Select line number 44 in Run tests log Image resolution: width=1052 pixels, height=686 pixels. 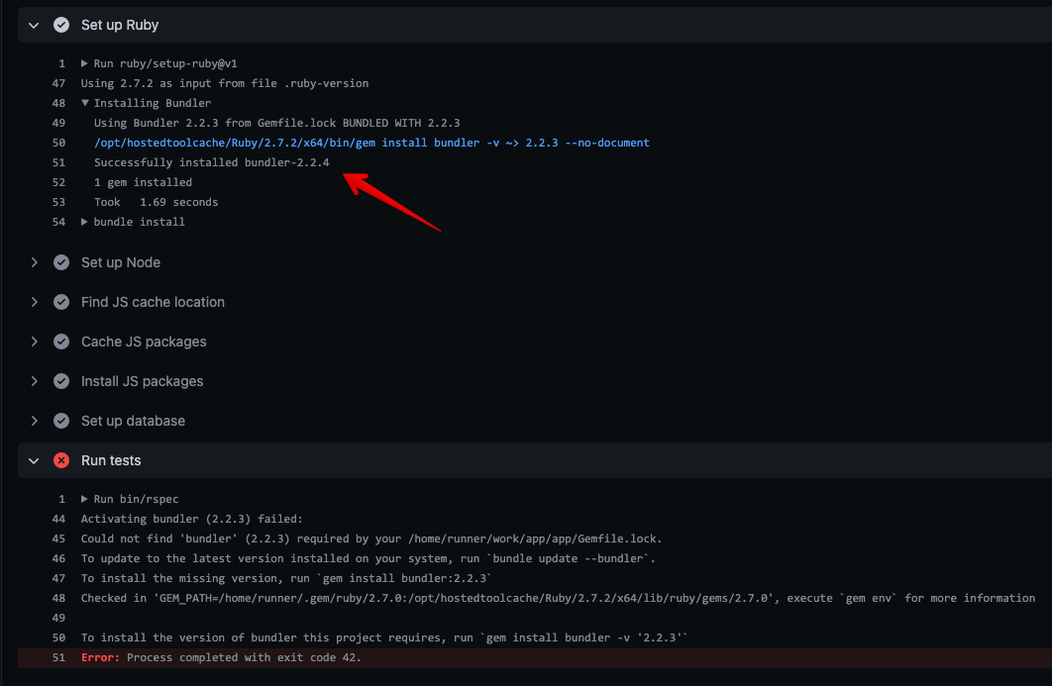coord(58,519)
